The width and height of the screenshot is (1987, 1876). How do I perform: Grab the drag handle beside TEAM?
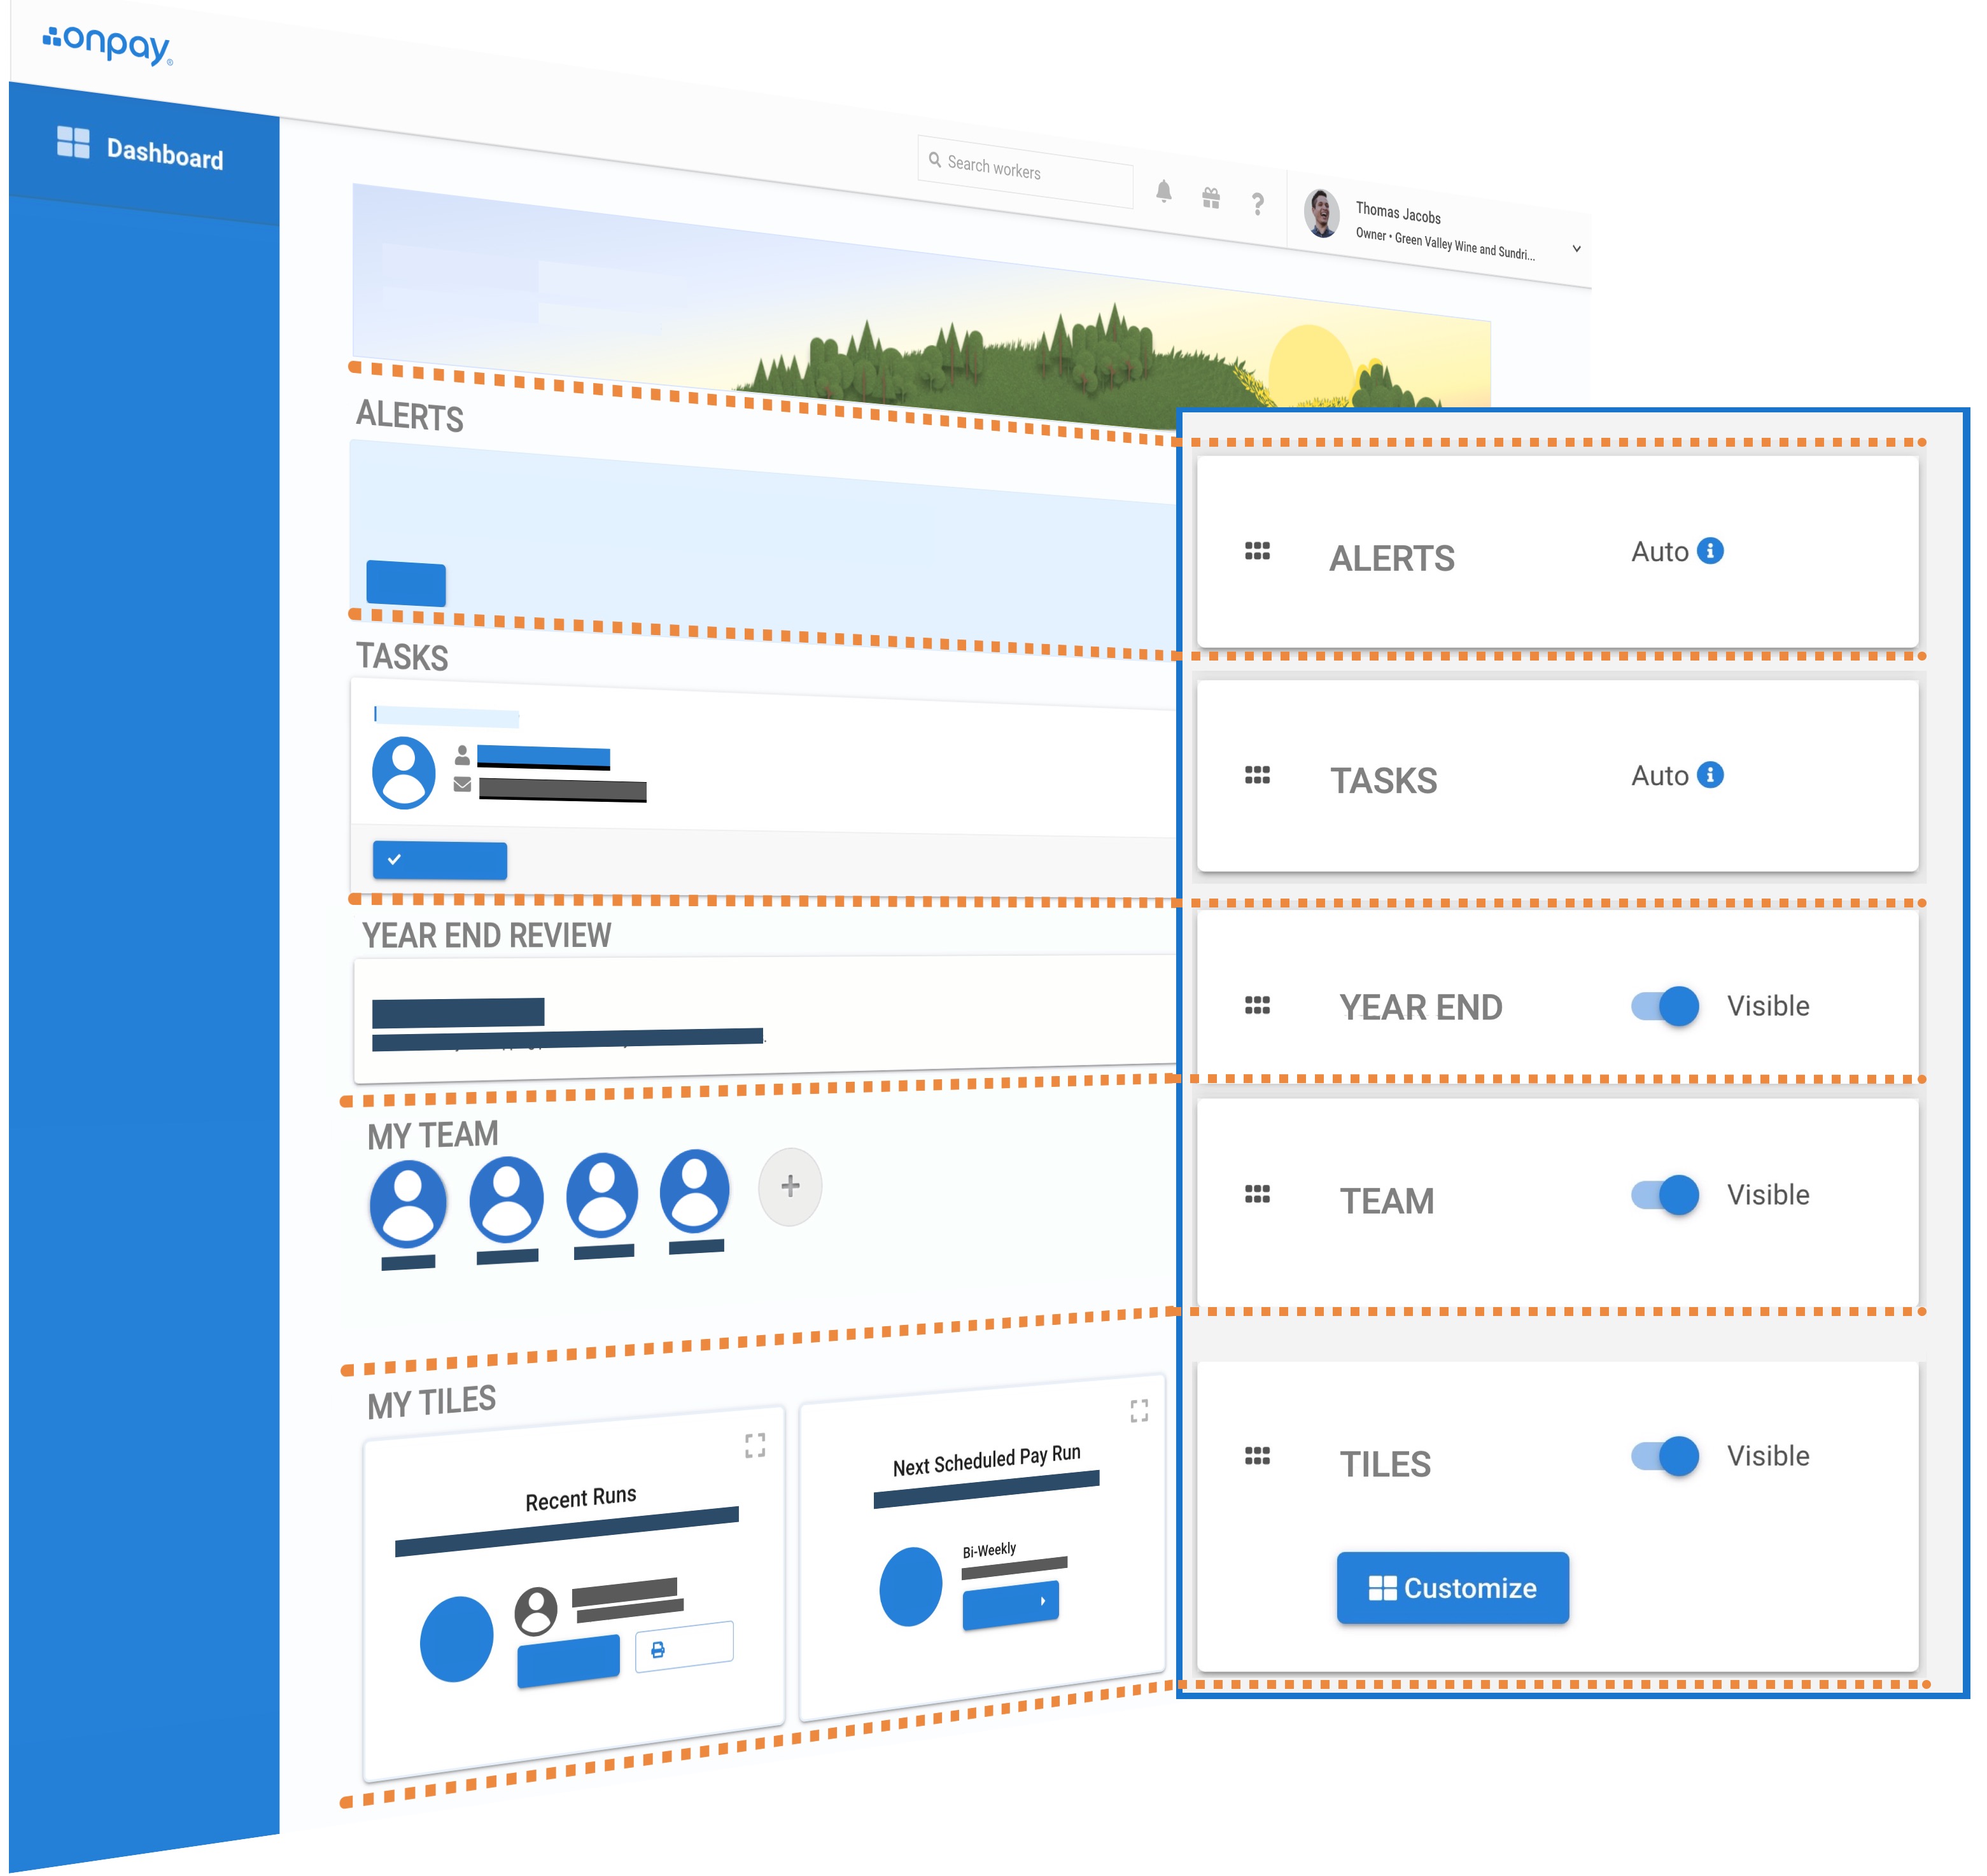click(1257, 1194)
